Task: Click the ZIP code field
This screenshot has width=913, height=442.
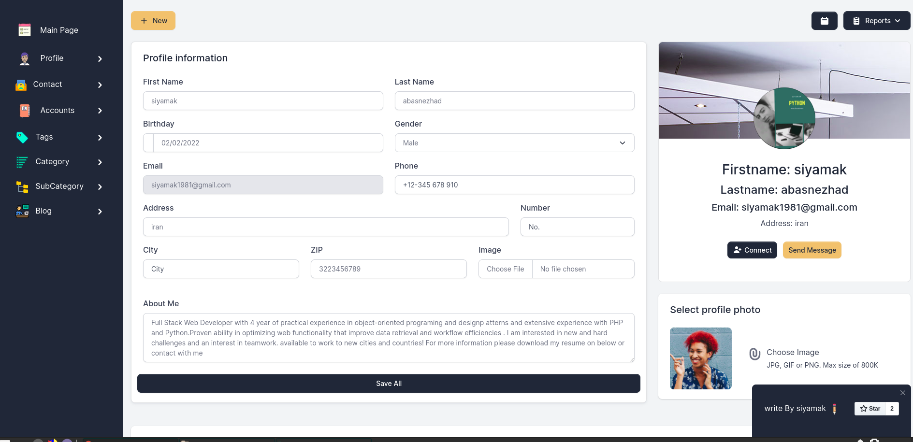Action: [x=389, y=269]
